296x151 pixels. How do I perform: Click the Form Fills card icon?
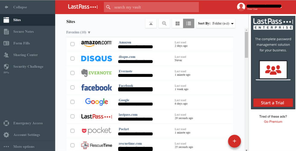(6, 43)
